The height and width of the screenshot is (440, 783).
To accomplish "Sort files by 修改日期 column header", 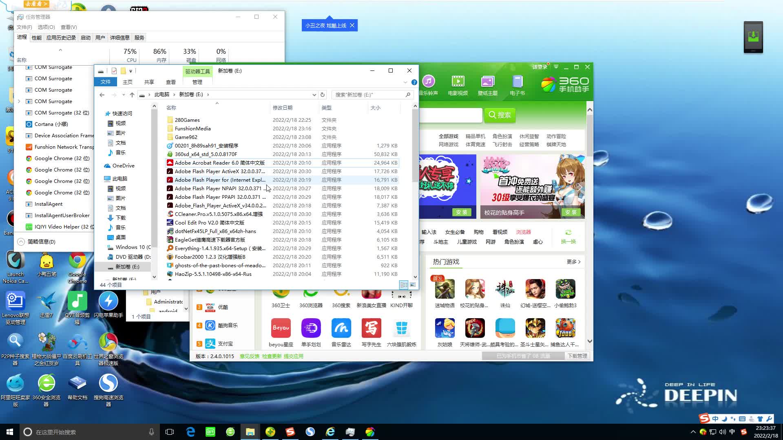I will point(294,108).
